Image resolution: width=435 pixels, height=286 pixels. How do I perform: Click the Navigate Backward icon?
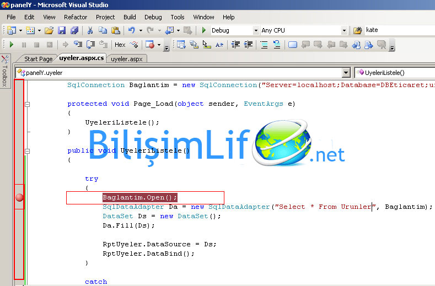point(169,30)
